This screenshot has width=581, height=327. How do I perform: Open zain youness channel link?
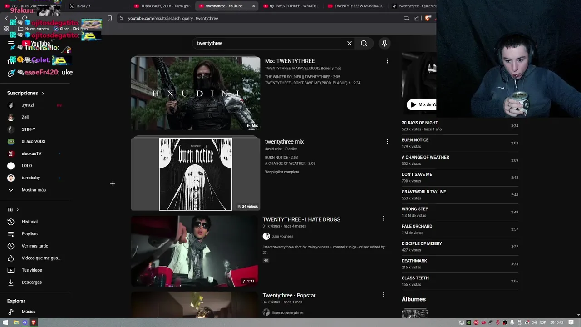[283, 236]
